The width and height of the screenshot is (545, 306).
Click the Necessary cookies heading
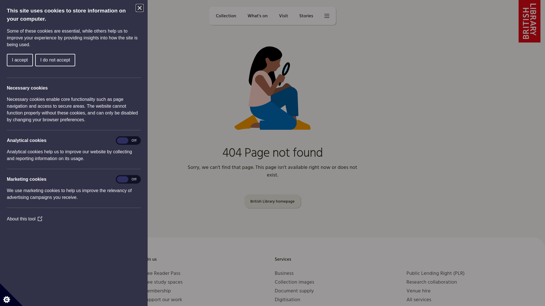tap(27, 88)
